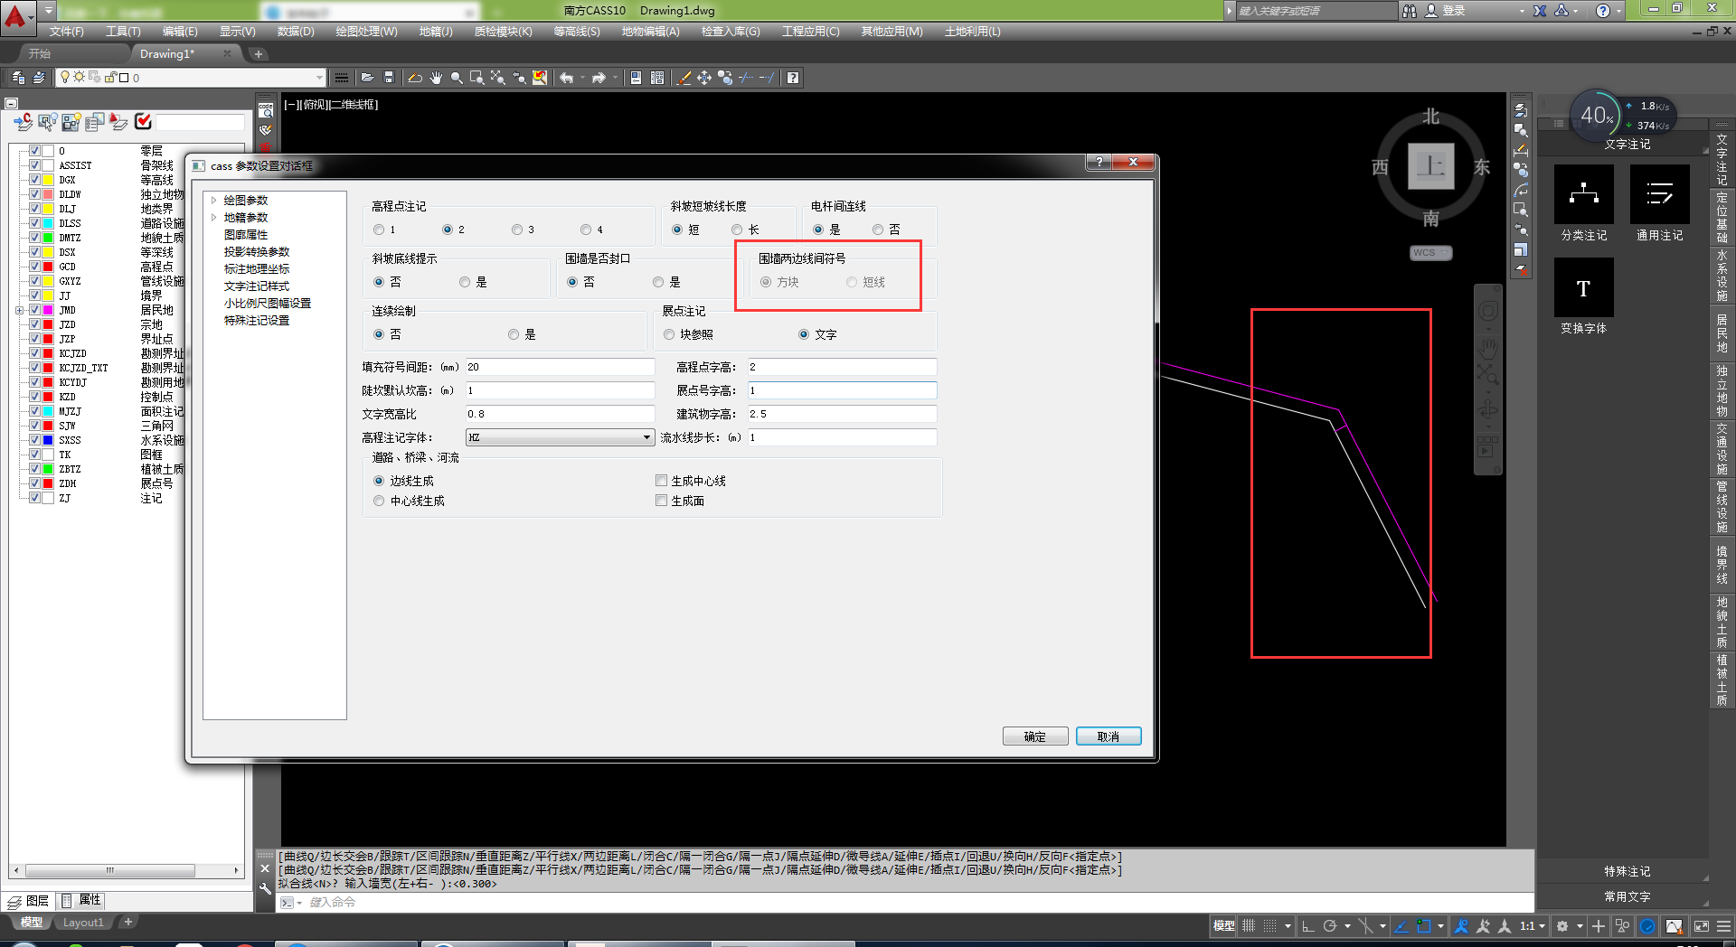Image resolution: width=1736 pixels, height=947 pixels.
Task: Click 取消 button in dialog
Action: pyautogui.click(x=1109, y=736)
